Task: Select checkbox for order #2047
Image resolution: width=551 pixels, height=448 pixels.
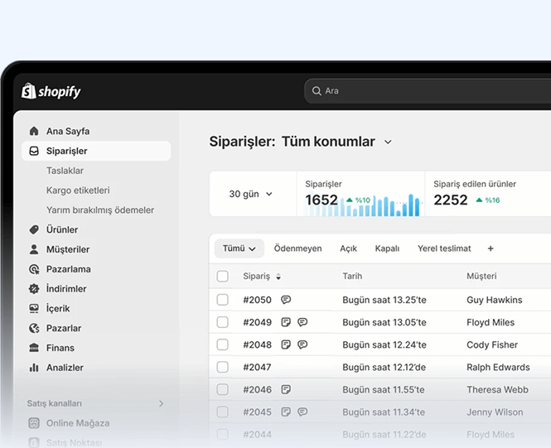Action: [222, 367]
